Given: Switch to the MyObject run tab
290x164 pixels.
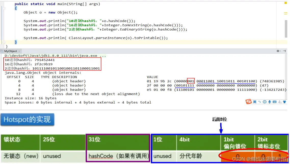Looking at the screenshot, I should coord(10,51).
